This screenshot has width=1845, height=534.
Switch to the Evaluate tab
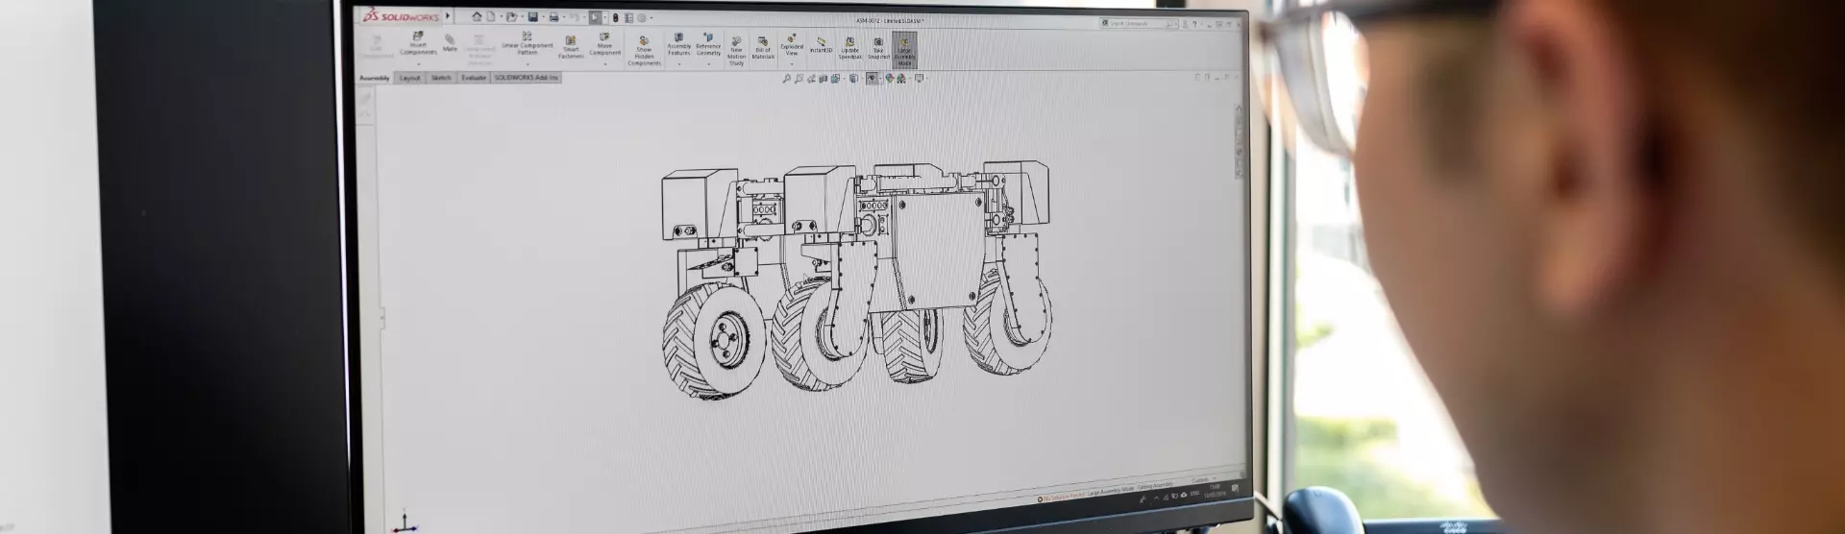point(474,78)
